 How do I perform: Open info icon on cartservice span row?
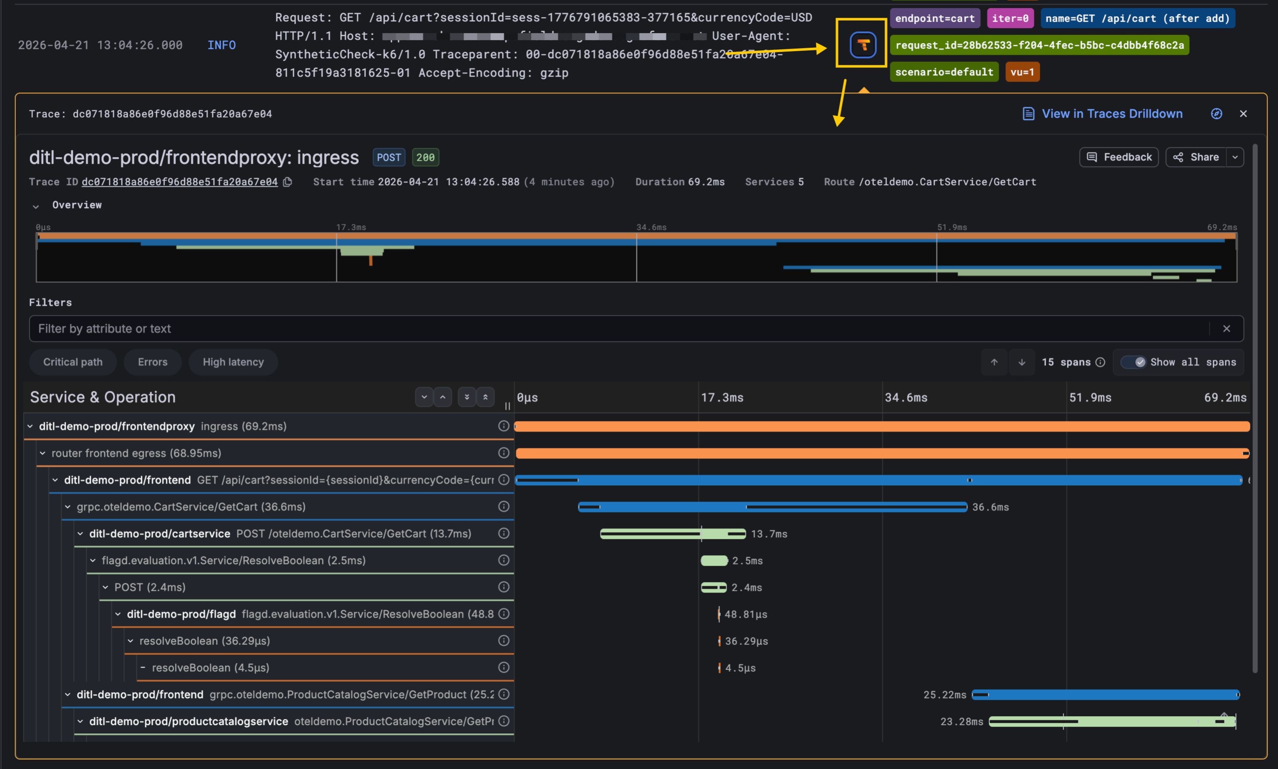(503, 533)
